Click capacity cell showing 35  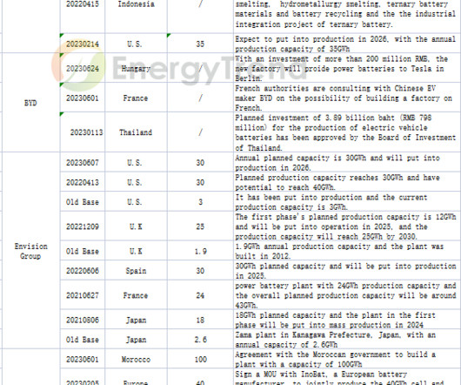point(200,44)
